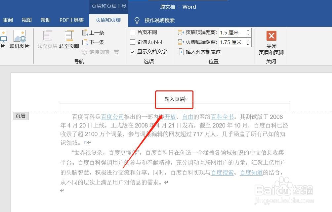Open the 自由 hyperlink
332x212 pixels.
pyautogui.click(x=188, y=117)
